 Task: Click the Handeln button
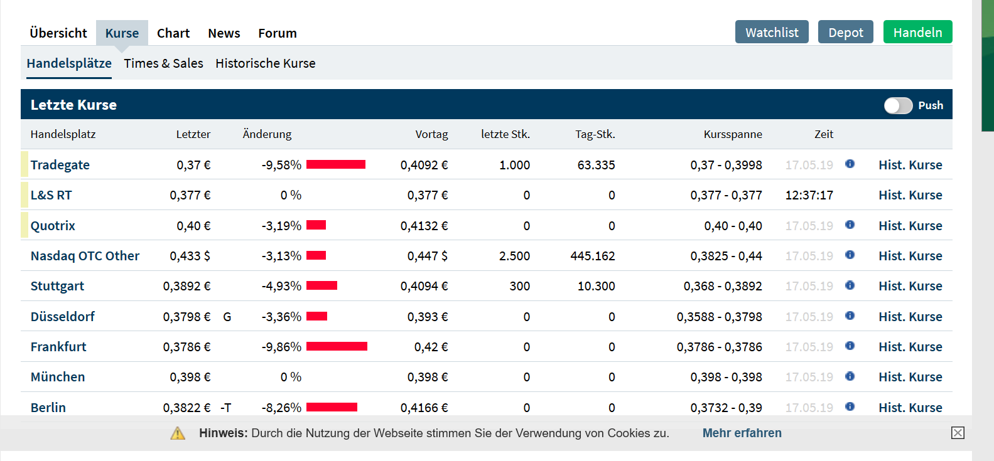[917, 32]
